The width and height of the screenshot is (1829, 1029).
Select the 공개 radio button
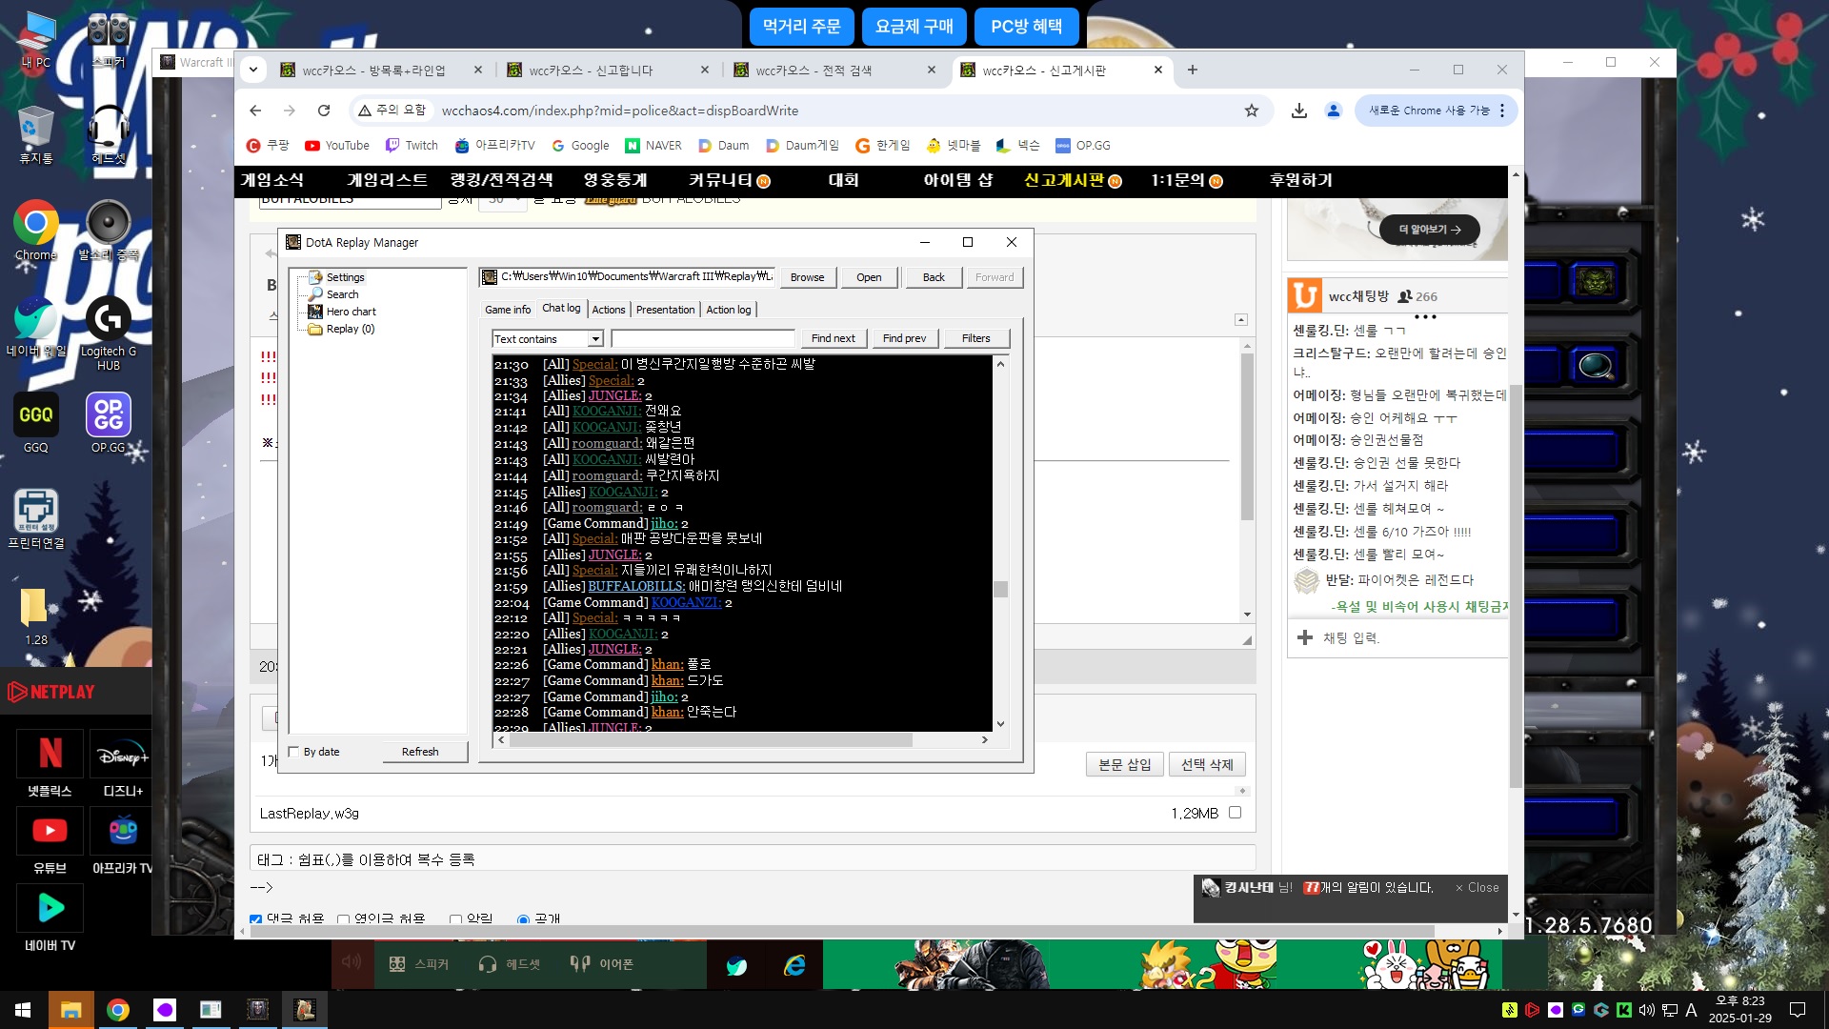click(x=523, y=919)
